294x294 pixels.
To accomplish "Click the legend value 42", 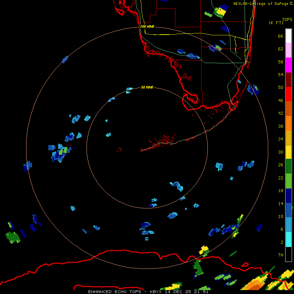I will [281, 113].
